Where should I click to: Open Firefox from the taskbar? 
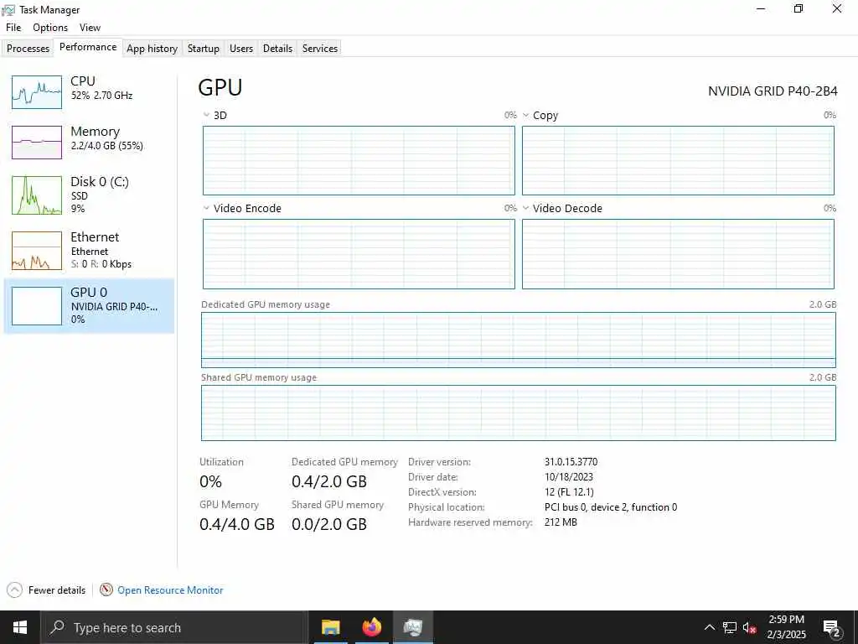click(x=371, y=627)
